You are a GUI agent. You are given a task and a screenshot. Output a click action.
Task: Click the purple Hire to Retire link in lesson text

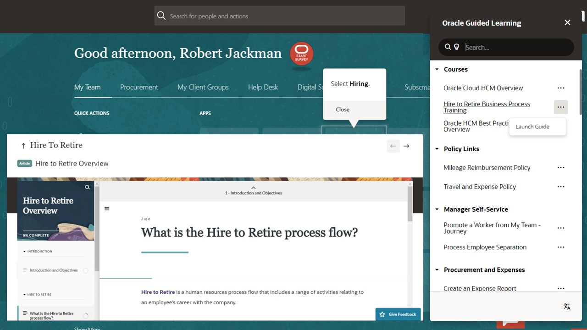(158, 292)
